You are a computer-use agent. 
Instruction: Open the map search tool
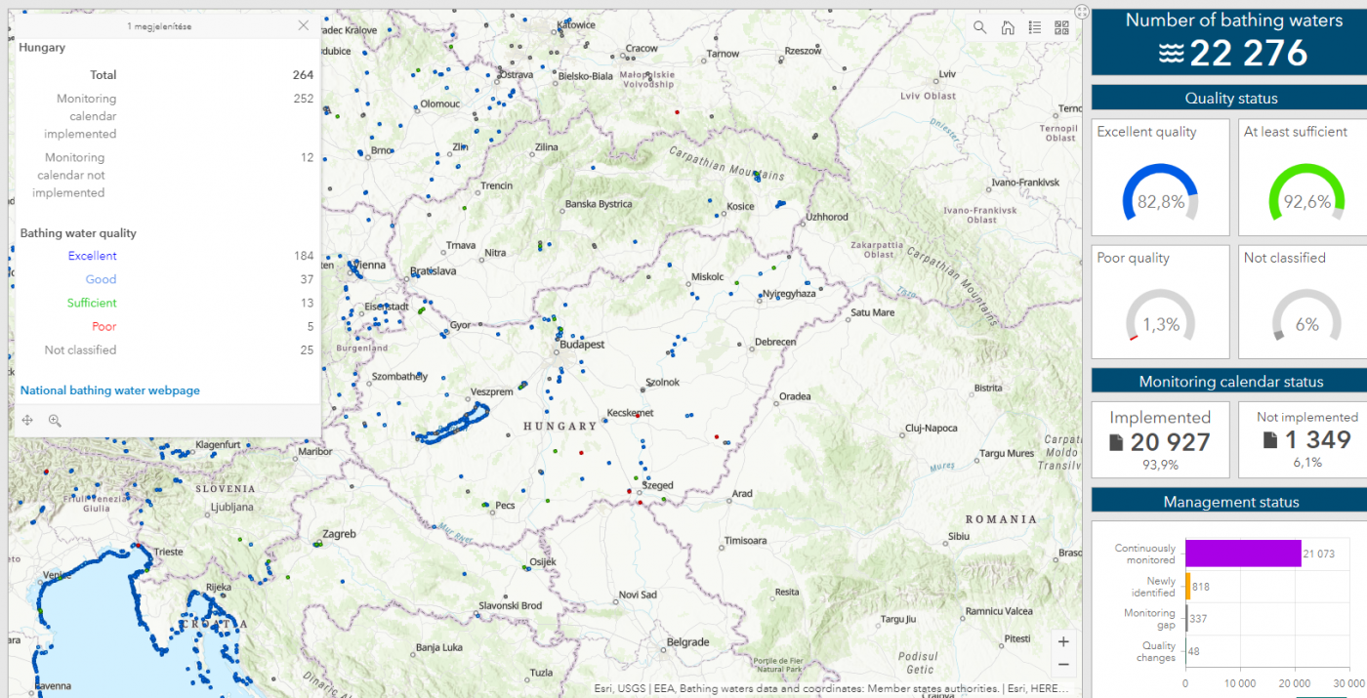pyautogui.click(x=979, y=27)
